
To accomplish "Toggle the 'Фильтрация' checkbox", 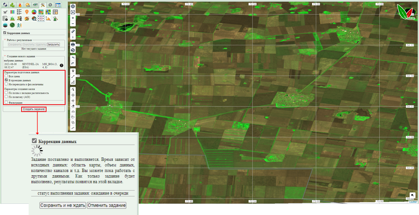I will tap(6, 102).
